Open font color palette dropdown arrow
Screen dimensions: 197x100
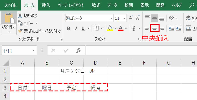126,28
